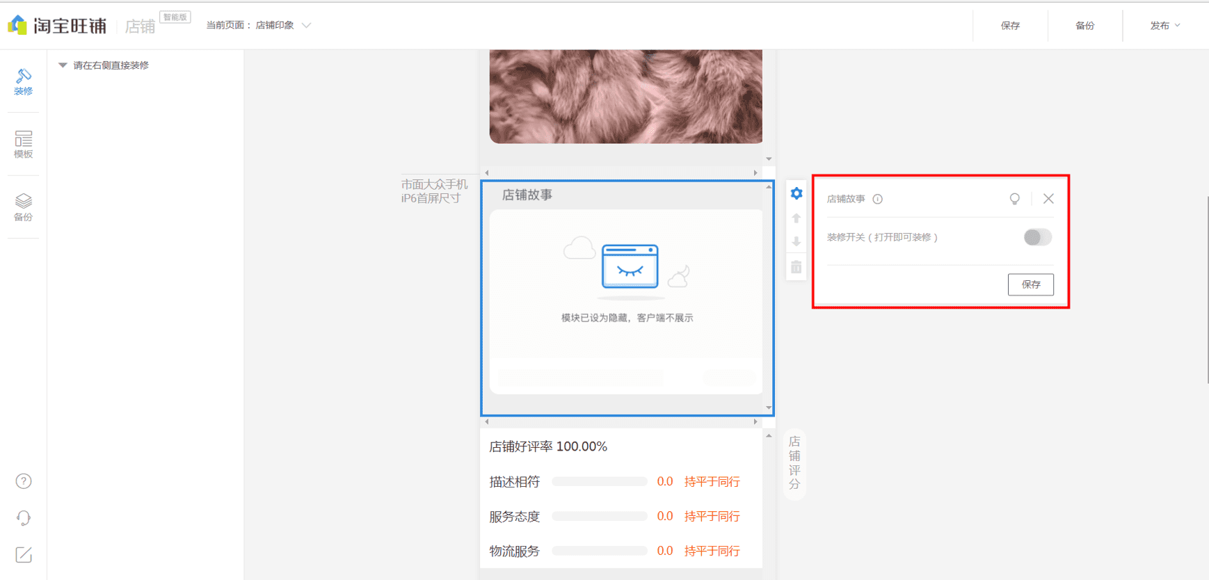The width and height of the screenshot is (1209, 580).
Task: Click 持平于同行 in the 物流服务 row
Action: click(x=712, y=551)
